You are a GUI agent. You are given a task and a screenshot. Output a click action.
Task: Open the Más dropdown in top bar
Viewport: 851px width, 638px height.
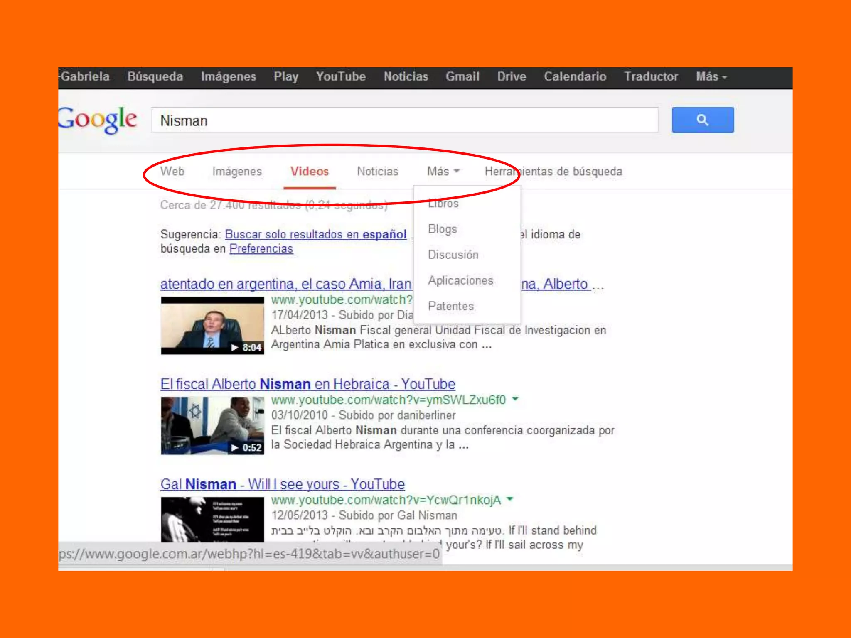click(711, 76)
